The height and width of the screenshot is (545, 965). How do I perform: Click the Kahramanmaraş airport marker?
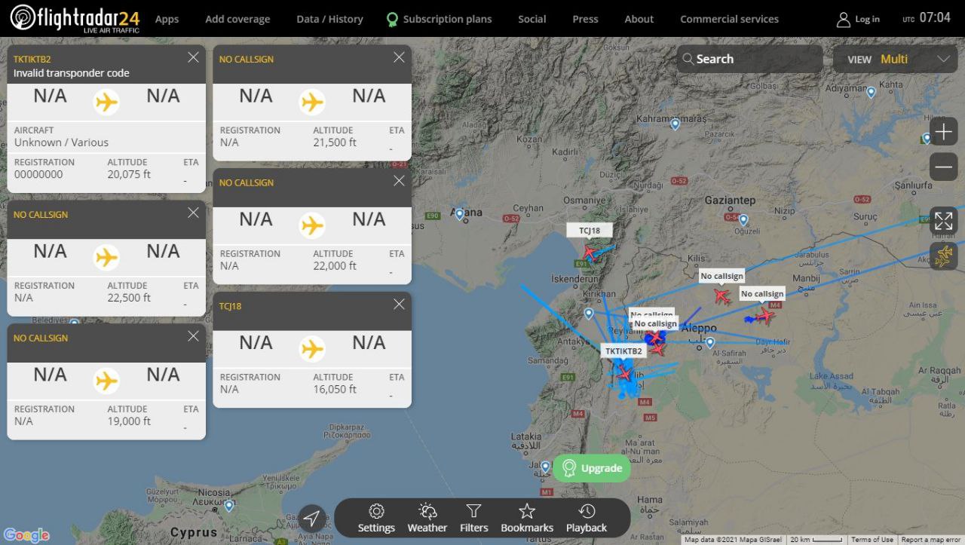point(675,123)
